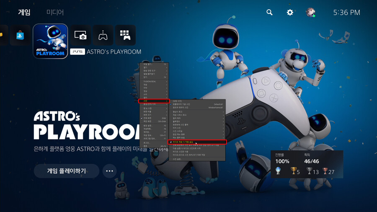Click the PS5 badge beside the game title
This screenshot has height=212, width=377.
click(x=77, y=52)
